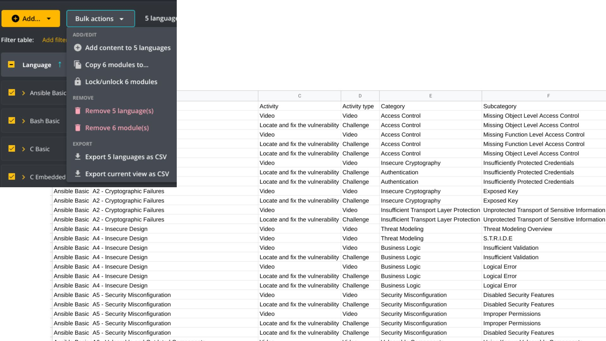Toggle the C Embedded checkbox off

[x=12, y=176]
